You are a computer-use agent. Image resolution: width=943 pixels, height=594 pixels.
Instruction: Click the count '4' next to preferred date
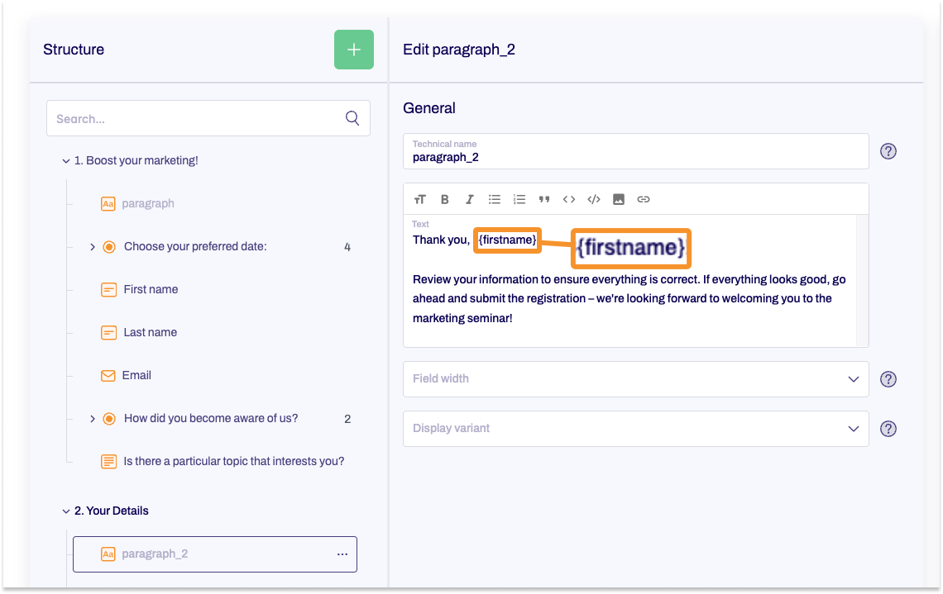(347, 248)
